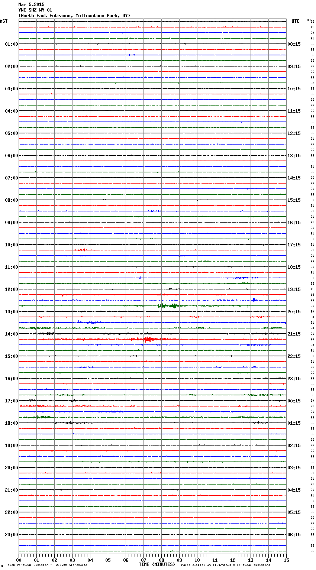Screen dimensions: 316x570
Task: Click the "17:15" UTC time label
Action: click(294, 245)
